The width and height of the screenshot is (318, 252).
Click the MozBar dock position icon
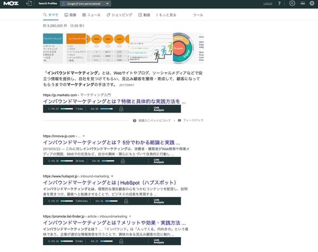click(303, 3)
